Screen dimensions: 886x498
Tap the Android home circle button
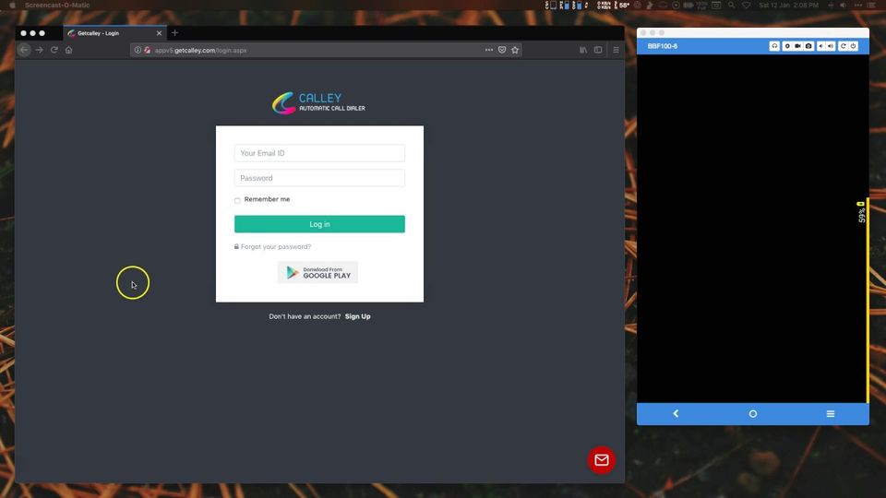753,414
